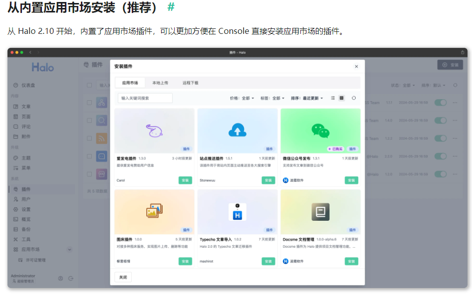Tick the checkbox for app store plugin row
The height and width of the screenshot is (294, 472).
pos(89,174)
